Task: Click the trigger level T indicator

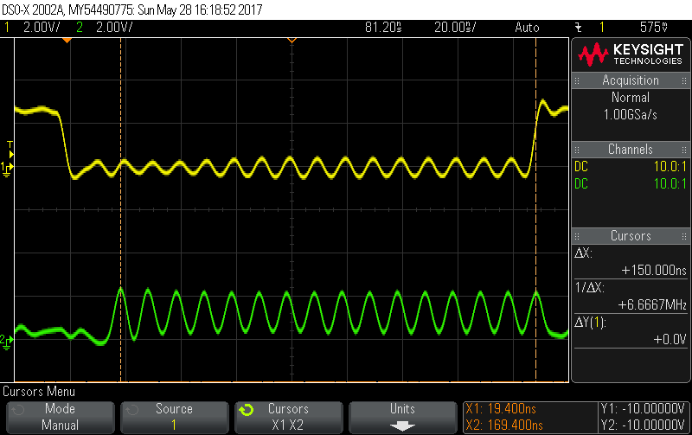Action: (x=10, y=150)
